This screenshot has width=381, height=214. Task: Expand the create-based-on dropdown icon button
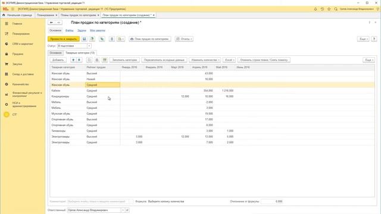pos(121,39)
